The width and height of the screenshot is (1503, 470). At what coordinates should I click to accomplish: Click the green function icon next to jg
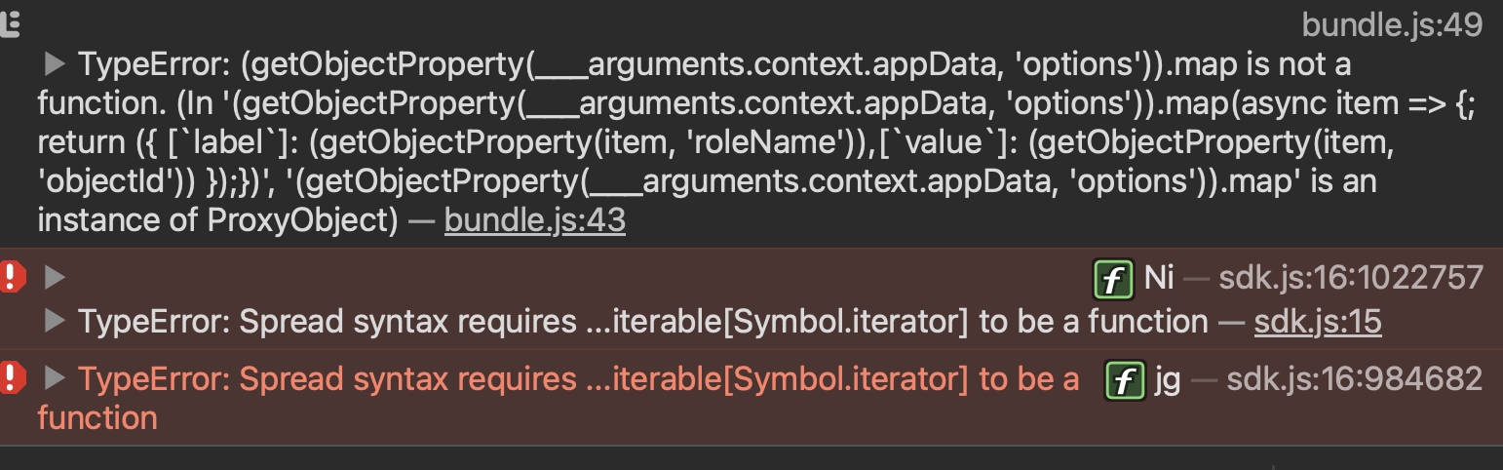pos(1124,378)
